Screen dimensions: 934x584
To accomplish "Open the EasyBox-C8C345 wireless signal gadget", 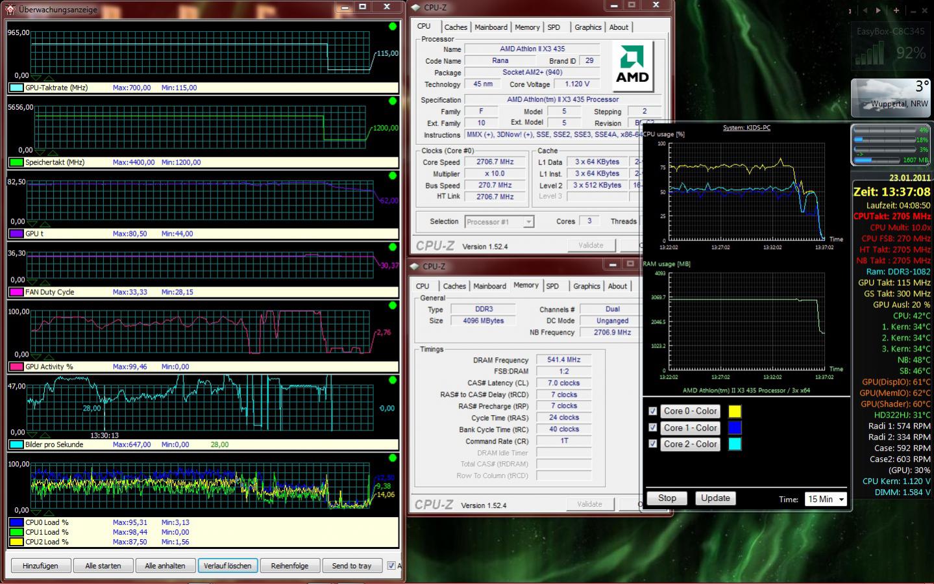I will (891, 45).
